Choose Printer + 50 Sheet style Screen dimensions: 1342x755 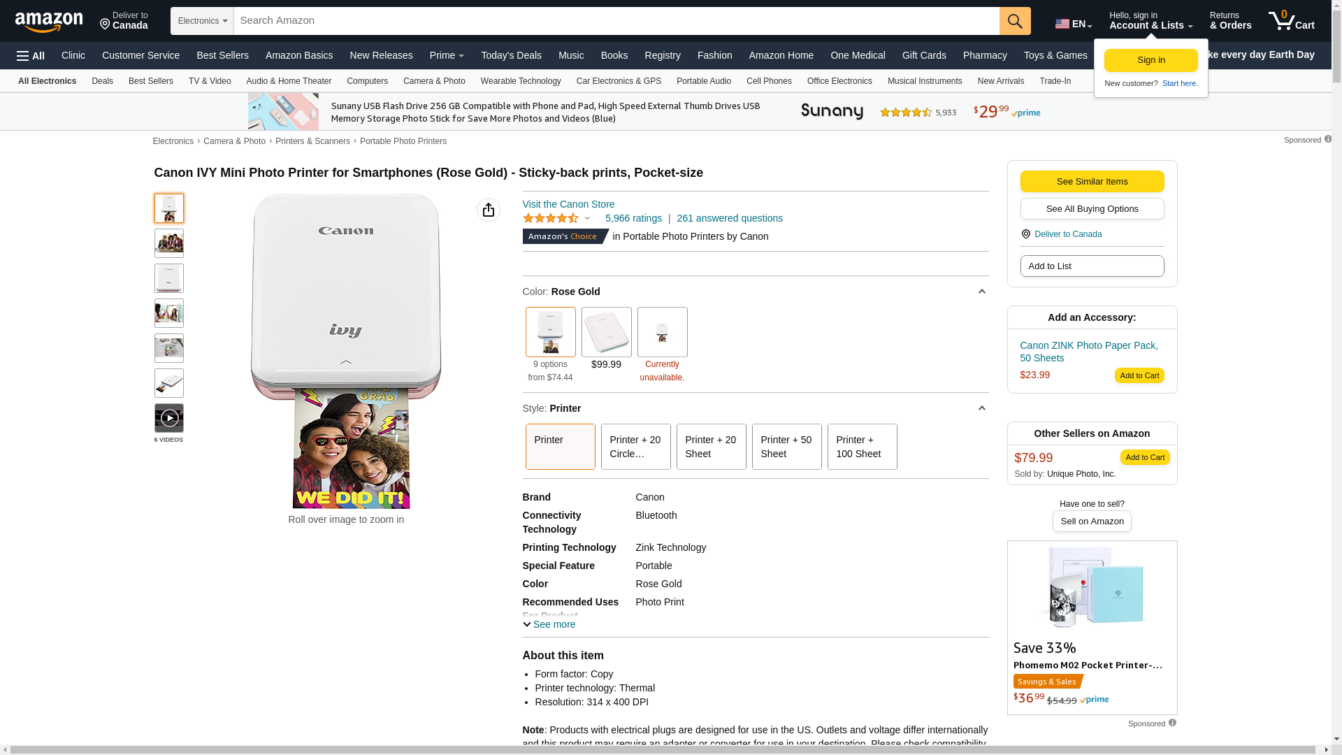point(786,446)
